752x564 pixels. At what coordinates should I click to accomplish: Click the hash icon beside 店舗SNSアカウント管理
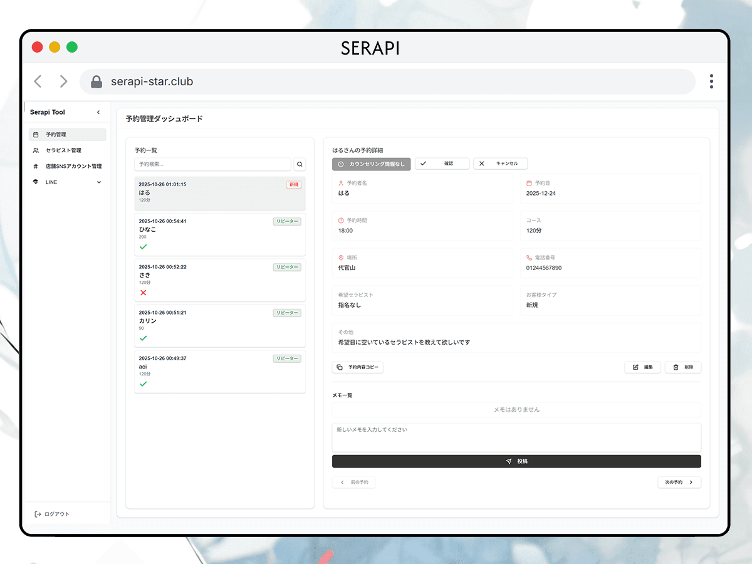coord(36,166)
